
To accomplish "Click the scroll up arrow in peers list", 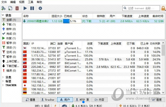I will point(163,43).
